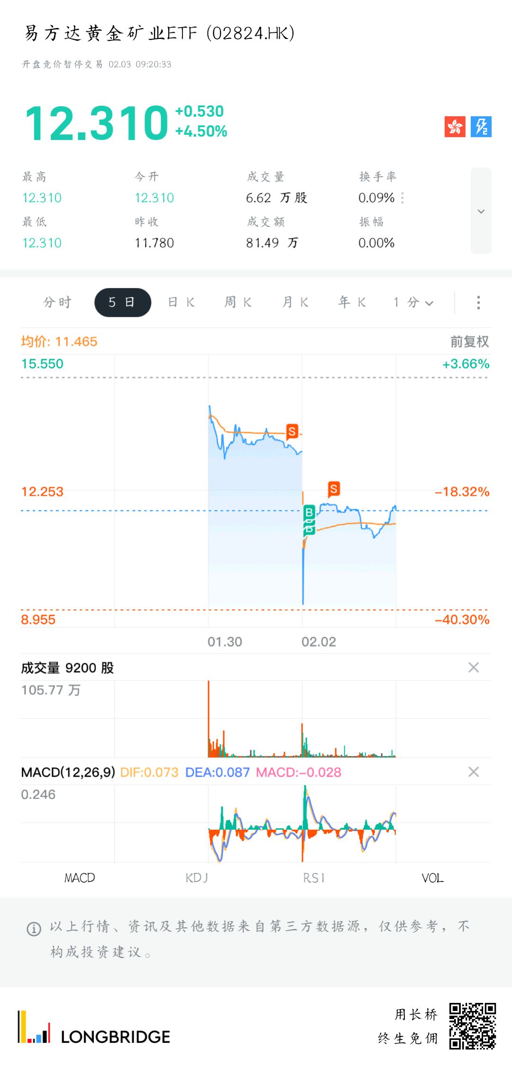Select the RSI indicator
Viewport: 512px width, 1066px height.
[x=314, y=878]
